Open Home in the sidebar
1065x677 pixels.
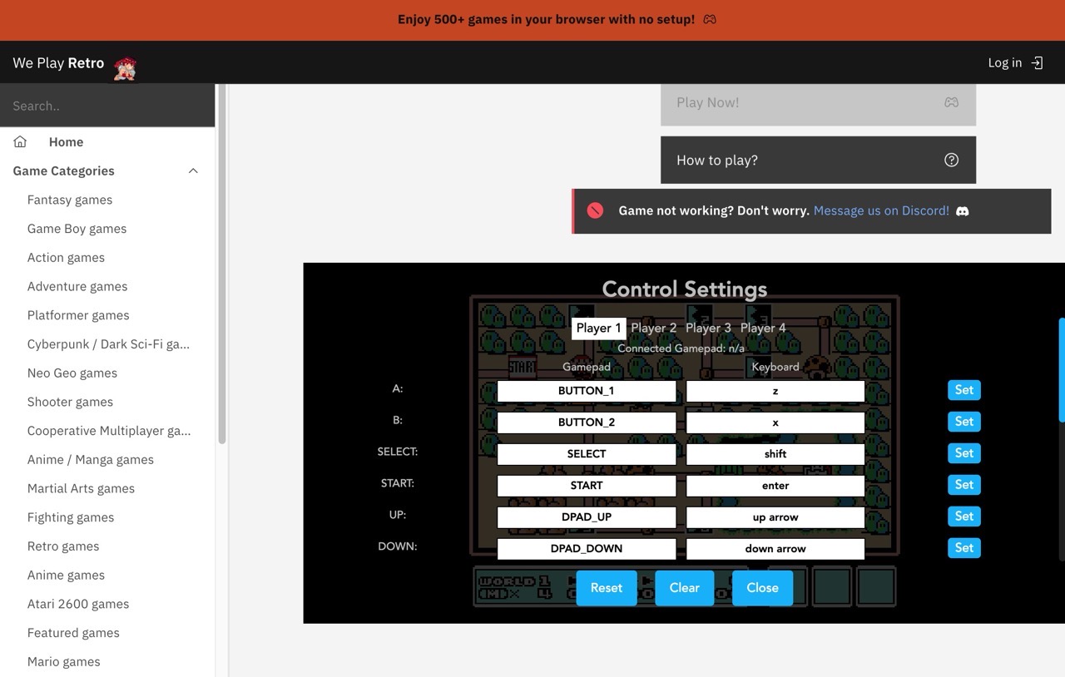click(x=66, y=141)
